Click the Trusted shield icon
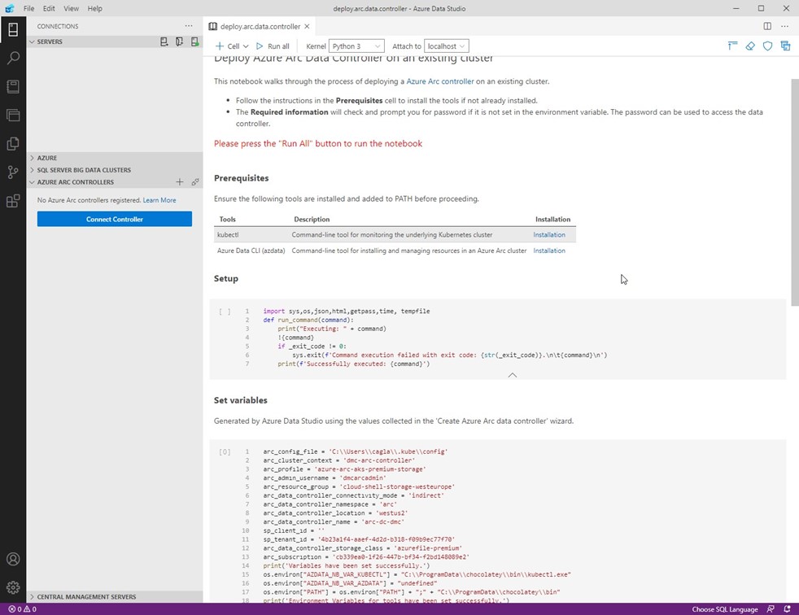The image size is (799, 615). [x=767, y=46]
